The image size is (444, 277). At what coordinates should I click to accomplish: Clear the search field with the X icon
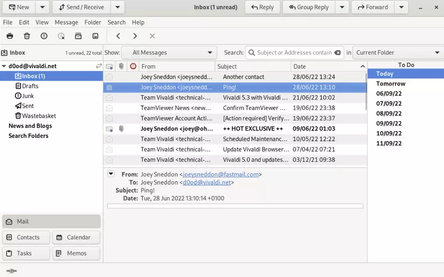[337, 53]
